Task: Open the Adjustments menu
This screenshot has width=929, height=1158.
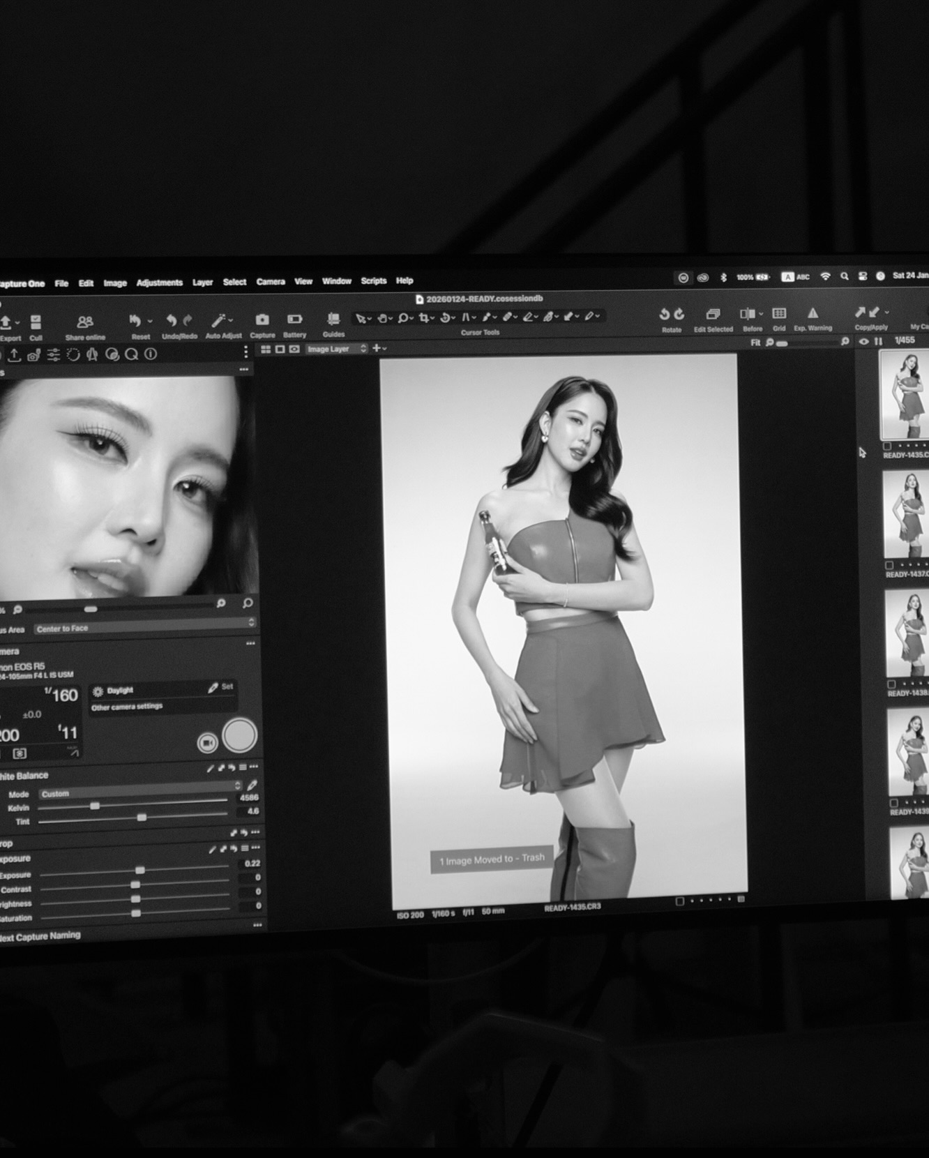Action: [x=159, y=283]
